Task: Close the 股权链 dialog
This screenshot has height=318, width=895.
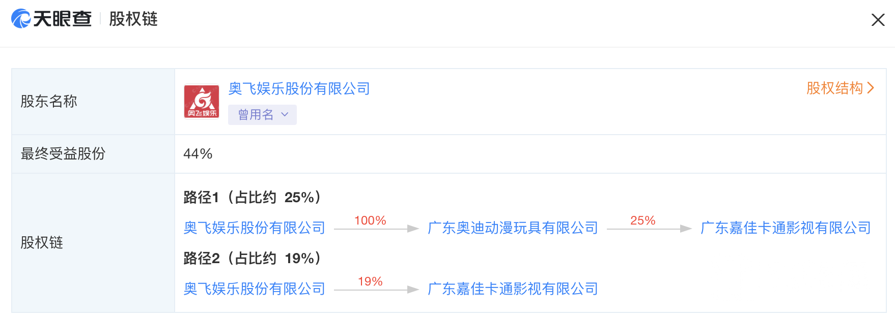Action: (878, 20)
